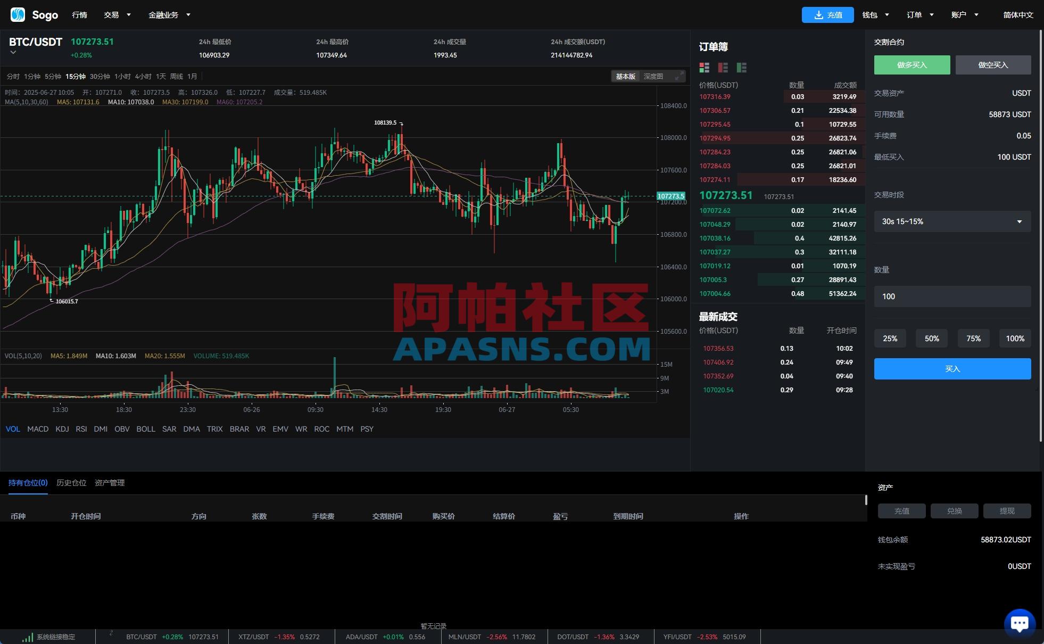Switch to the 历史仓位 tab
The image size is (1044, 644).
[71, 483]
